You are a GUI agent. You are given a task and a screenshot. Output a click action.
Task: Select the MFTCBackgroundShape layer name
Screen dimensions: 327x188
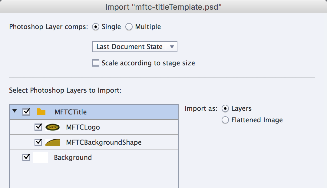click(104, 142)
